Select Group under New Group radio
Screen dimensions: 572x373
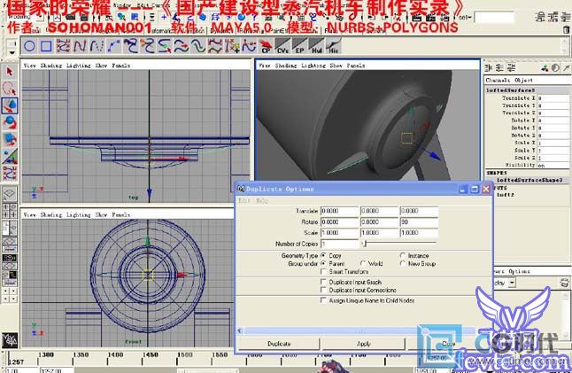[403, 263]
